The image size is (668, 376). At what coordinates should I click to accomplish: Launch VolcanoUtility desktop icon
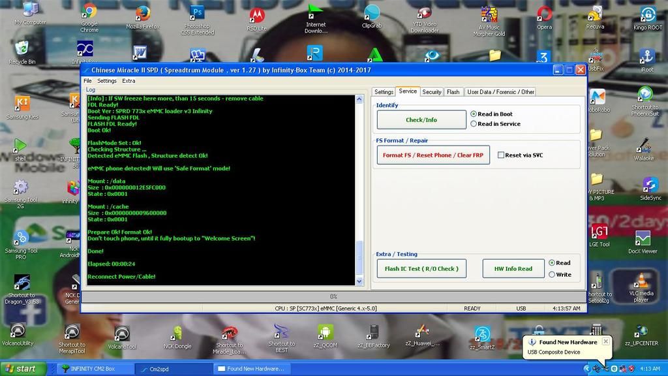point(18,335)
